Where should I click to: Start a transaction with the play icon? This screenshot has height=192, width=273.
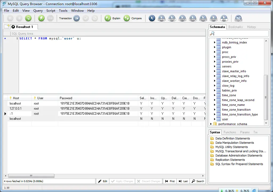pyautogui.click(x=77, y=18)
